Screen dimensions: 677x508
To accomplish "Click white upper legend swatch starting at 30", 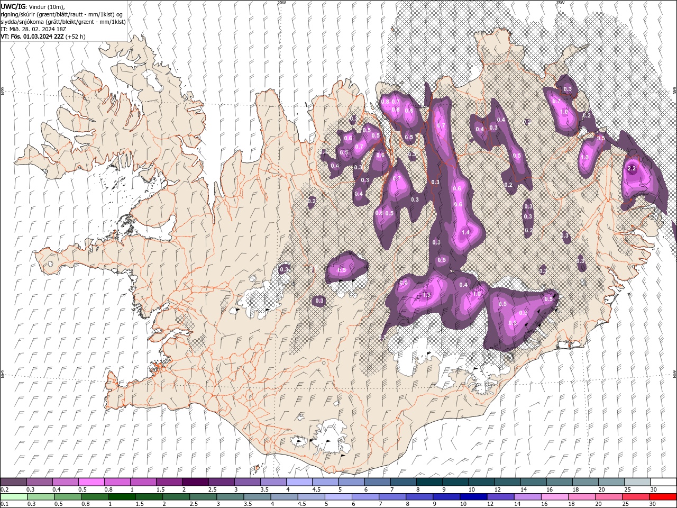I will pyautogui.click(x=663, y=482).
